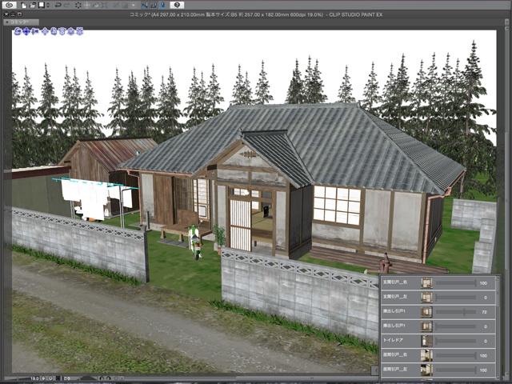This screenshot has width=512, height=384.
Task: Click the 居間引戸_左 row label
Action: pos(395,369)
